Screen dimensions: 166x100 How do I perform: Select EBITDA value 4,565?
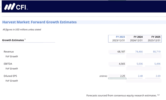pyautogui.click(x=122, y=64)
